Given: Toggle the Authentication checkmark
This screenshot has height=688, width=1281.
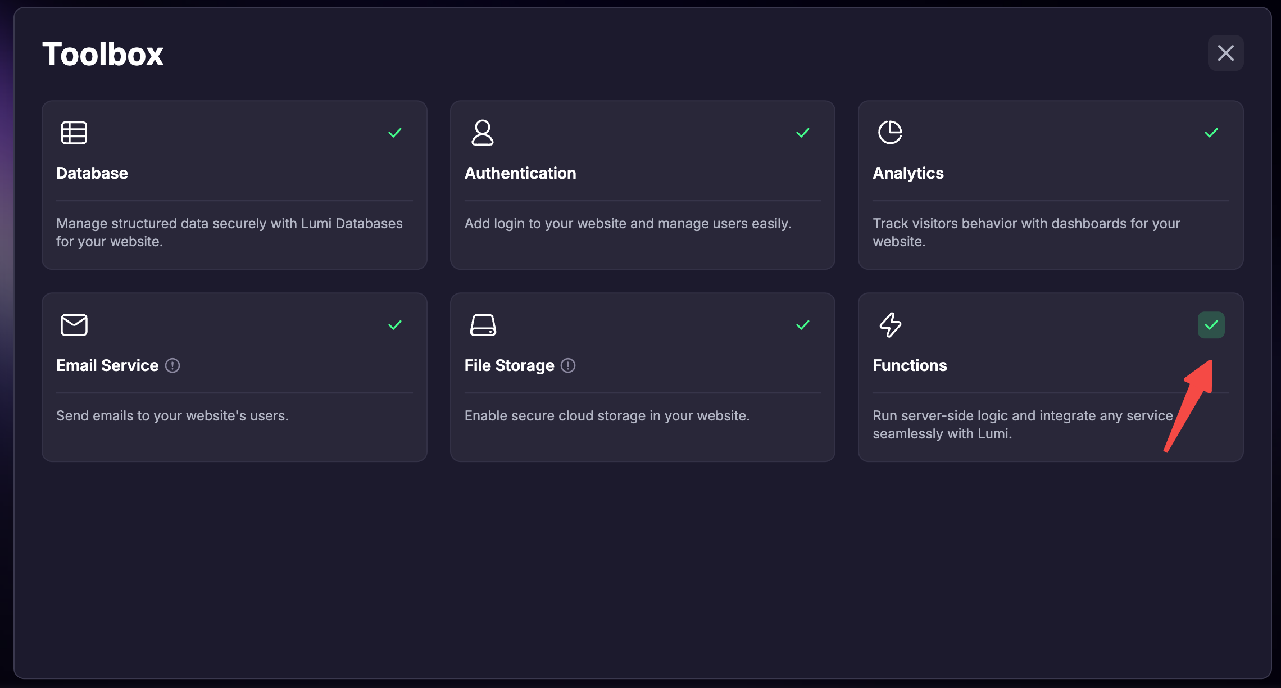Looking at the screenshot, I should pos(803,133).
